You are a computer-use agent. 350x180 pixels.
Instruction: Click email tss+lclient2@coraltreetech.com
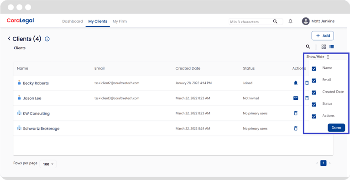click(x=117, y=83)
